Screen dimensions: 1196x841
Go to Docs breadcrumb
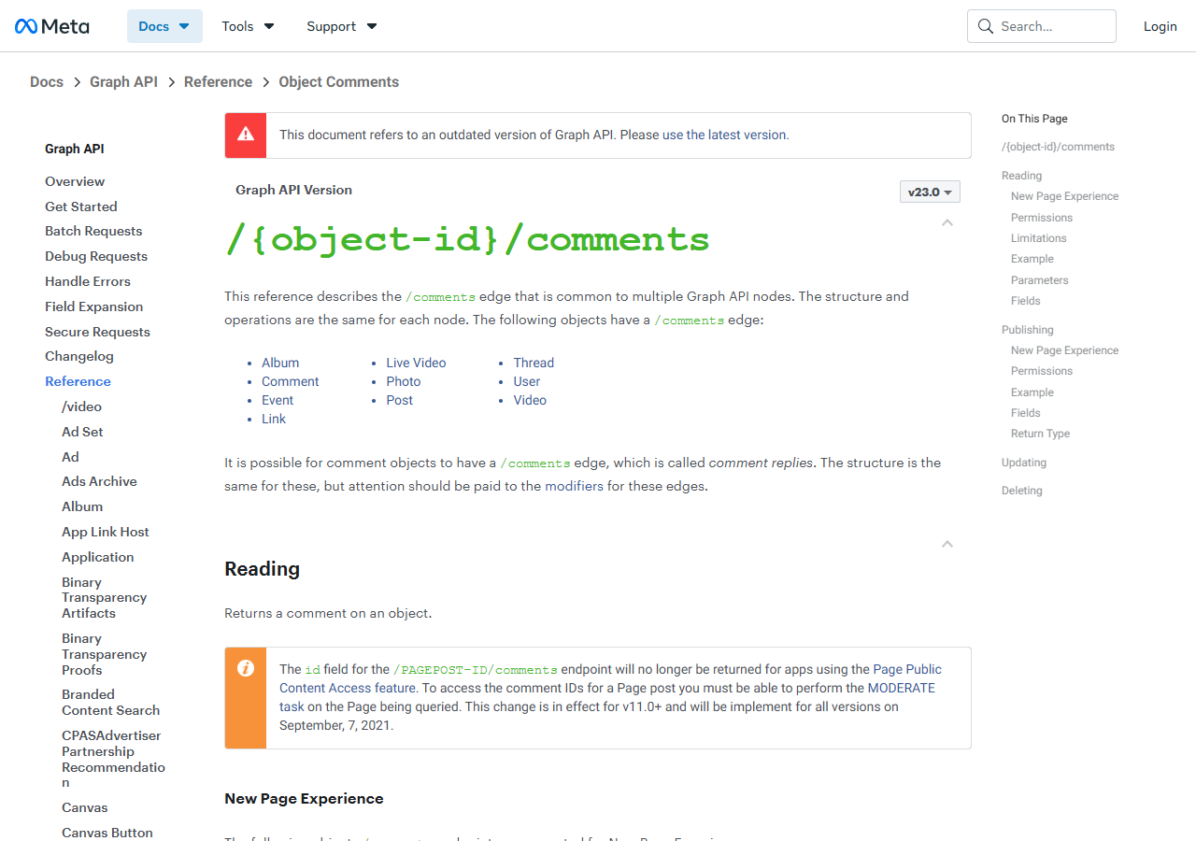click(x=47, y=82)
